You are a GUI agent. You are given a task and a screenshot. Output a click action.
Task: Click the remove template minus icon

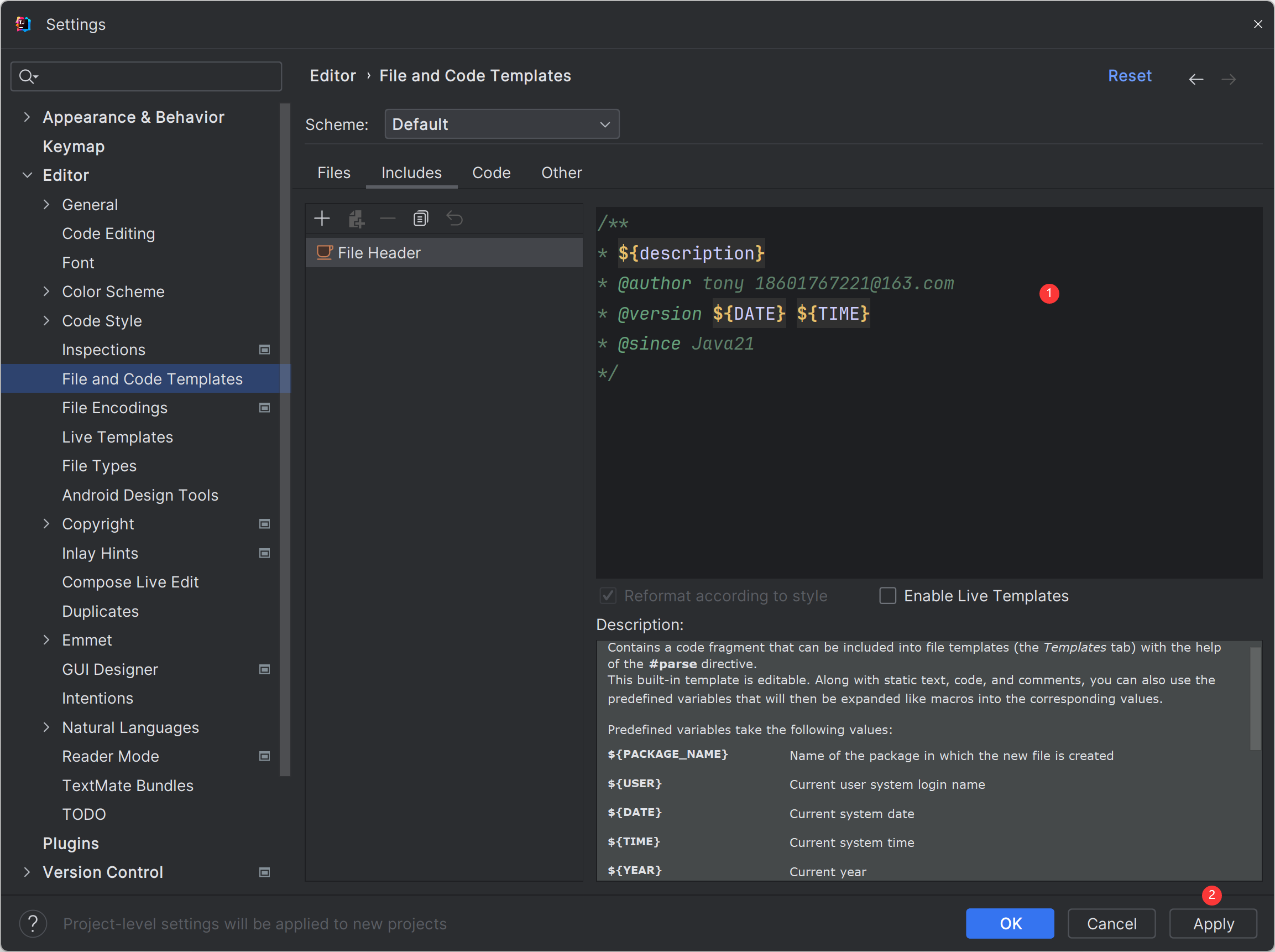click(x=388, y=219)
